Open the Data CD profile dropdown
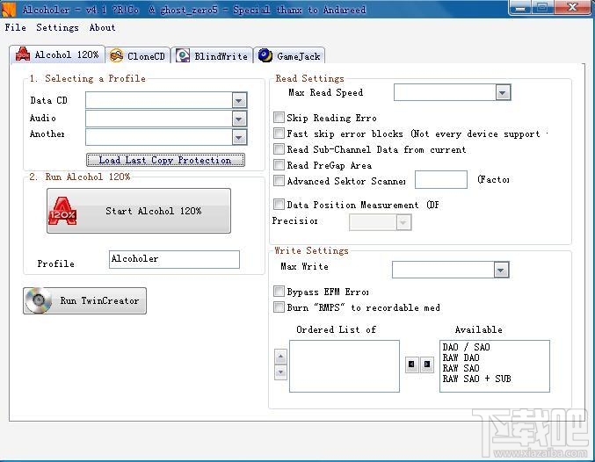595x462 pixels. tap(239, 100)
